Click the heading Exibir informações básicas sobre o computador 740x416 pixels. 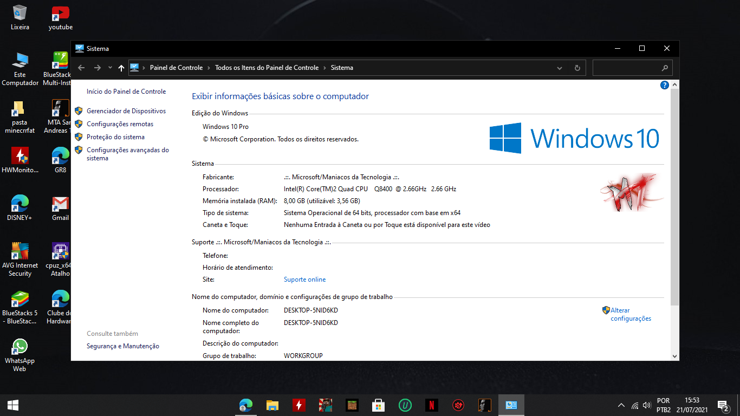(280, 96)
